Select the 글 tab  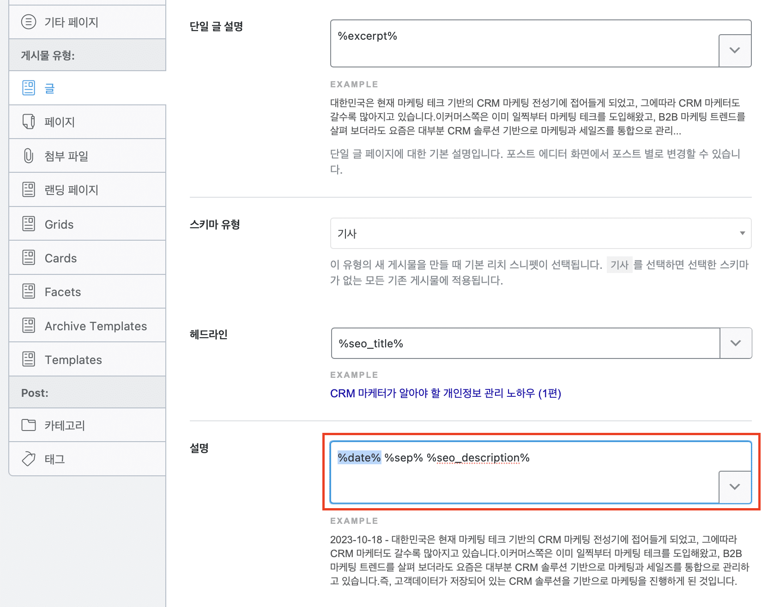[87, 88]
